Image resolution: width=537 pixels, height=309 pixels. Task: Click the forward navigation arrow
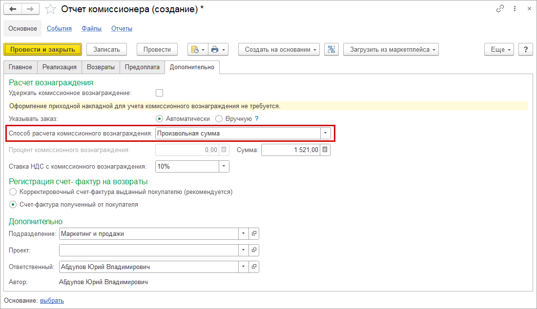30,9
